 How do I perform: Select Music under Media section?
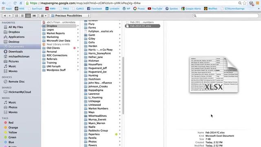point(12,102)
